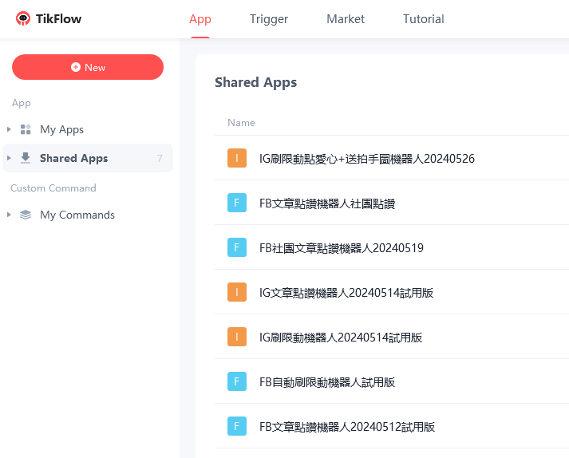The image size is (569, 458).
Task: Click orange I icon for IG文章點讚機器人20240514試用版
Action: [237, 292]
